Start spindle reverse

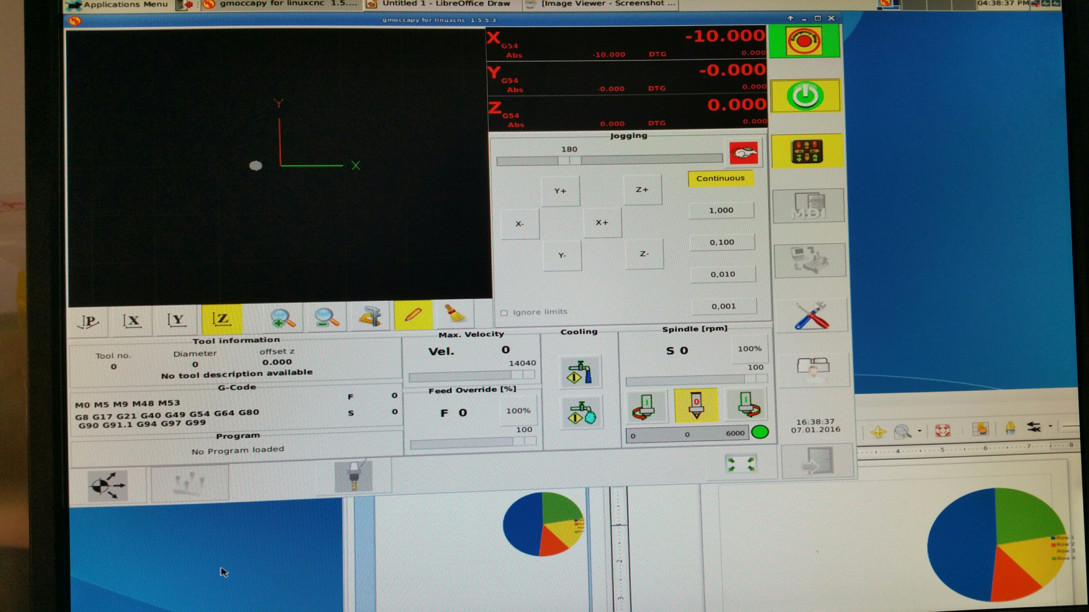645,406
